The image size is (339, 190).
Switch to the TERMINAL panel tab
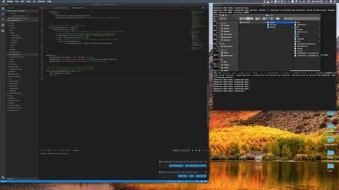click(x=76, y=150)
